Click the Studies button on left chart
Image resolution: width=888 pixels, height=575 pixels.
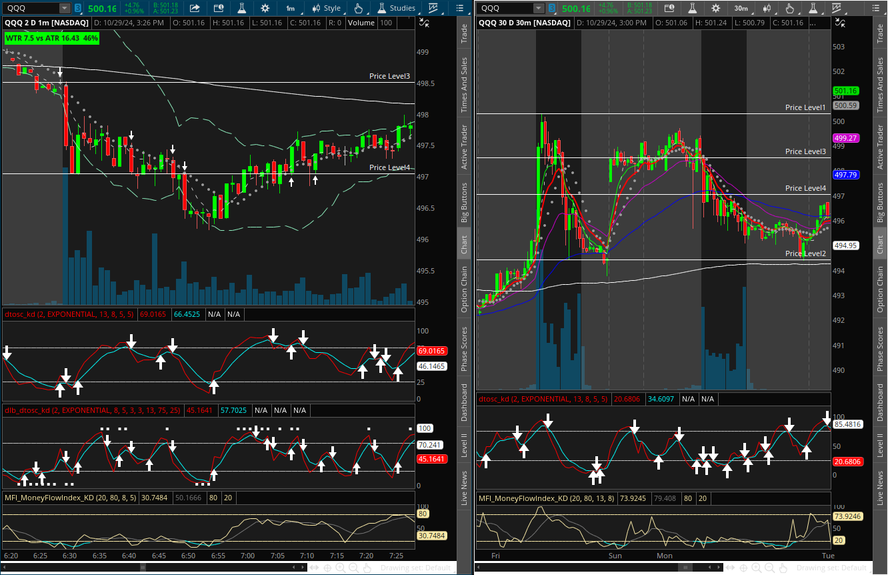(x=397, y=8)
